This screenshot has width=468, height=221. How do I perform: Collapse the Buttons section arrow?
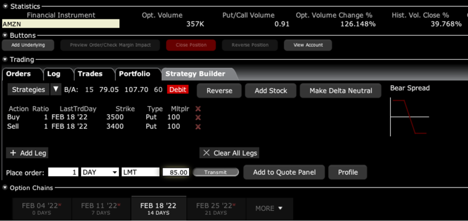coord(5,35)
